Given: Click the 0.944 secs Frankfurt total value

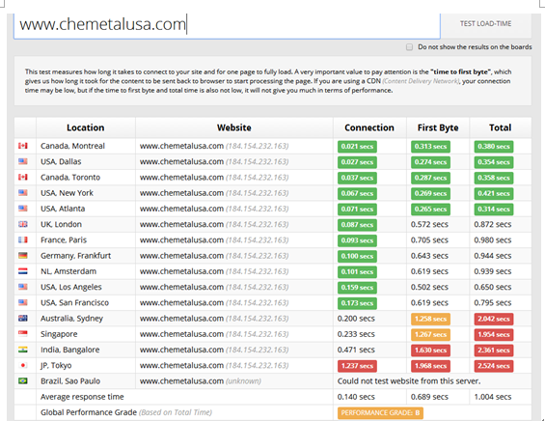Looking at the screenshot, I should 493,256.
